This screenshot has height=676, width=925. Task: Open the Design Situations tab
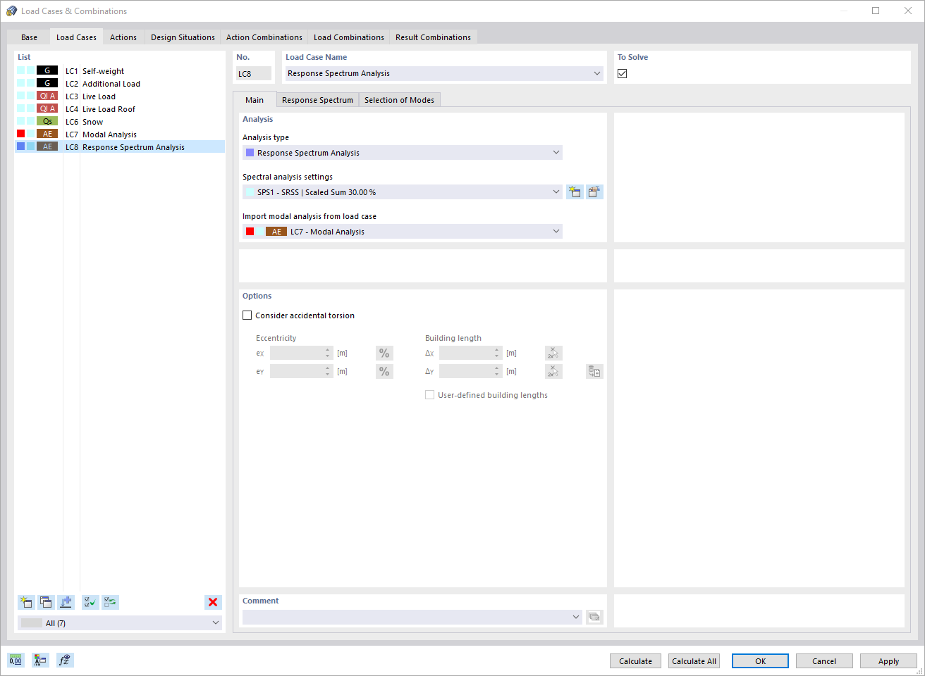pos(183,37)
